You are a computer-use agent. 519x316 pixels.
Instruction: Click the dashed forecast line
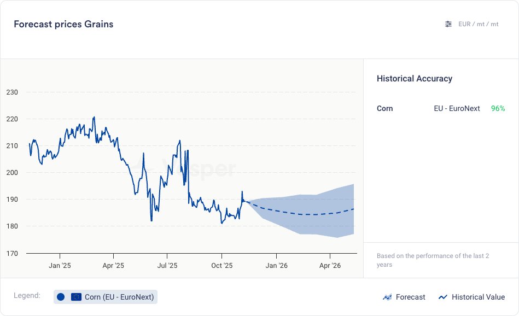(x=306, y=214)
